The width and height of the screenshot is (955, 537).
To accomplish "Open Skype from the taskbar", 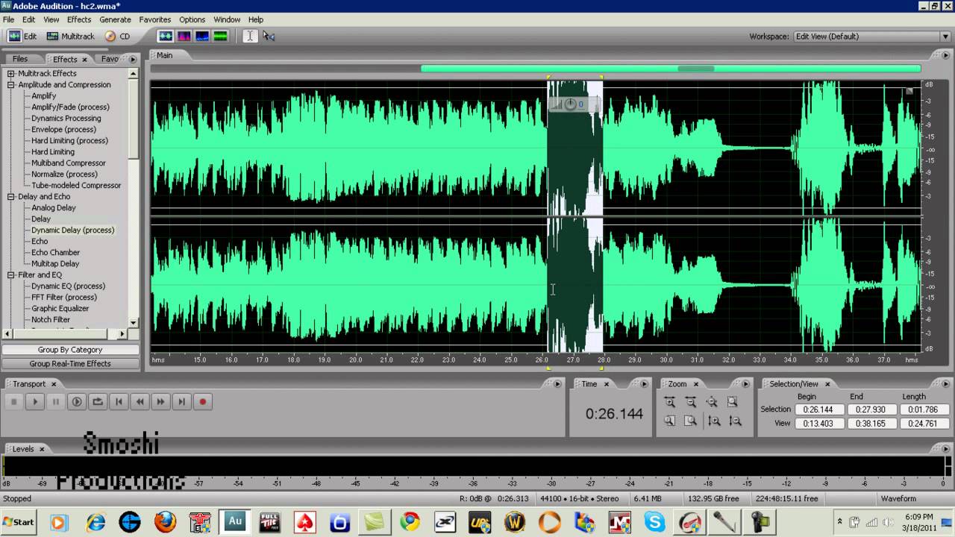I will 655,522.
